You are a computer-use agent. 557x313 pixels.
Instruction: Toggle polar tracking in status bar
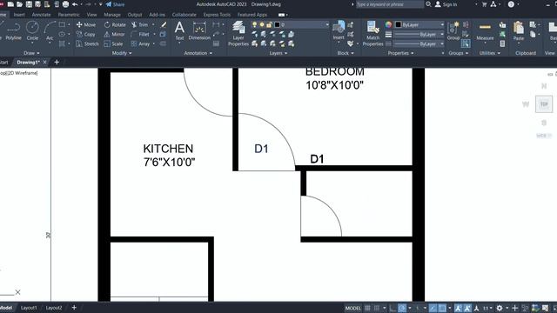click(402, 308)
